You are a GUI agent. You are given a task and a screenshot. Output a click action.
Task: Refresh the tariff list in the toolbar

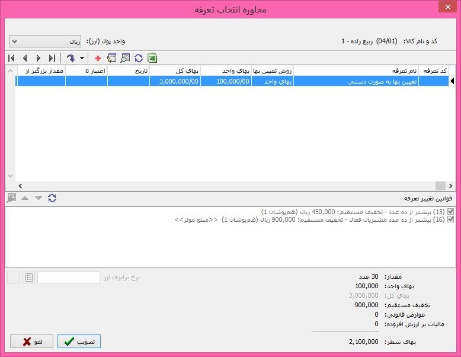(x=139, y=58)
